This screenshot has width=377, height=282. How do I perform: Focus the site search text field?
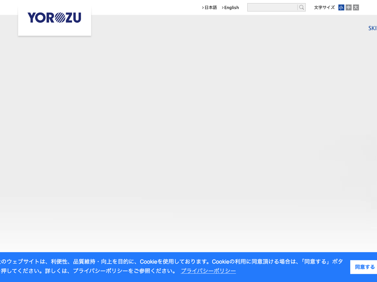pos(272,8)
